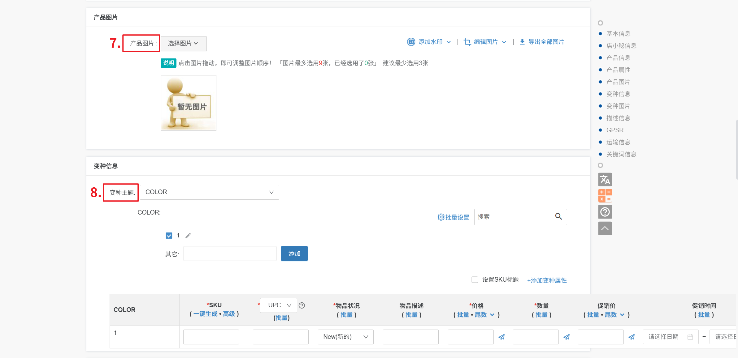Viewport: 738px width, 358px height.
Task: Open the 选择图片 dropdown
Action: coord(183,43)
